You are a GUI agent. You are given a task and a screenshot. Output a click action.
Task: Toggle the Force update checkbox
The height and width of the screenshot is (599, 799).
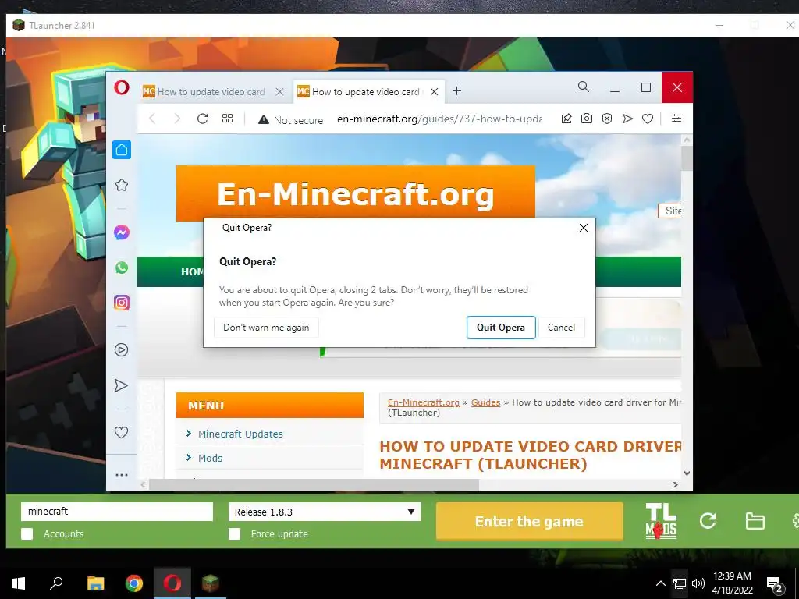pos(234,533)
